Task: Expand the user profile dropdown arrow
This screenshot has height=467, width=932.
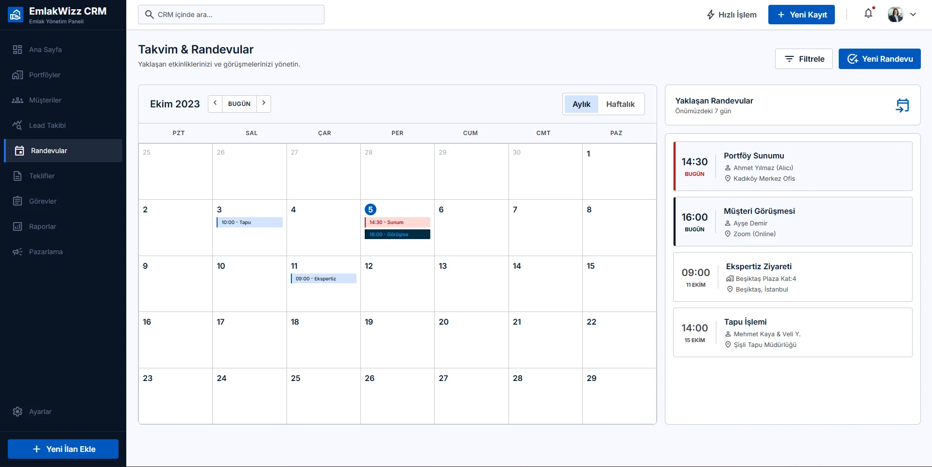Action: point(913,15)
